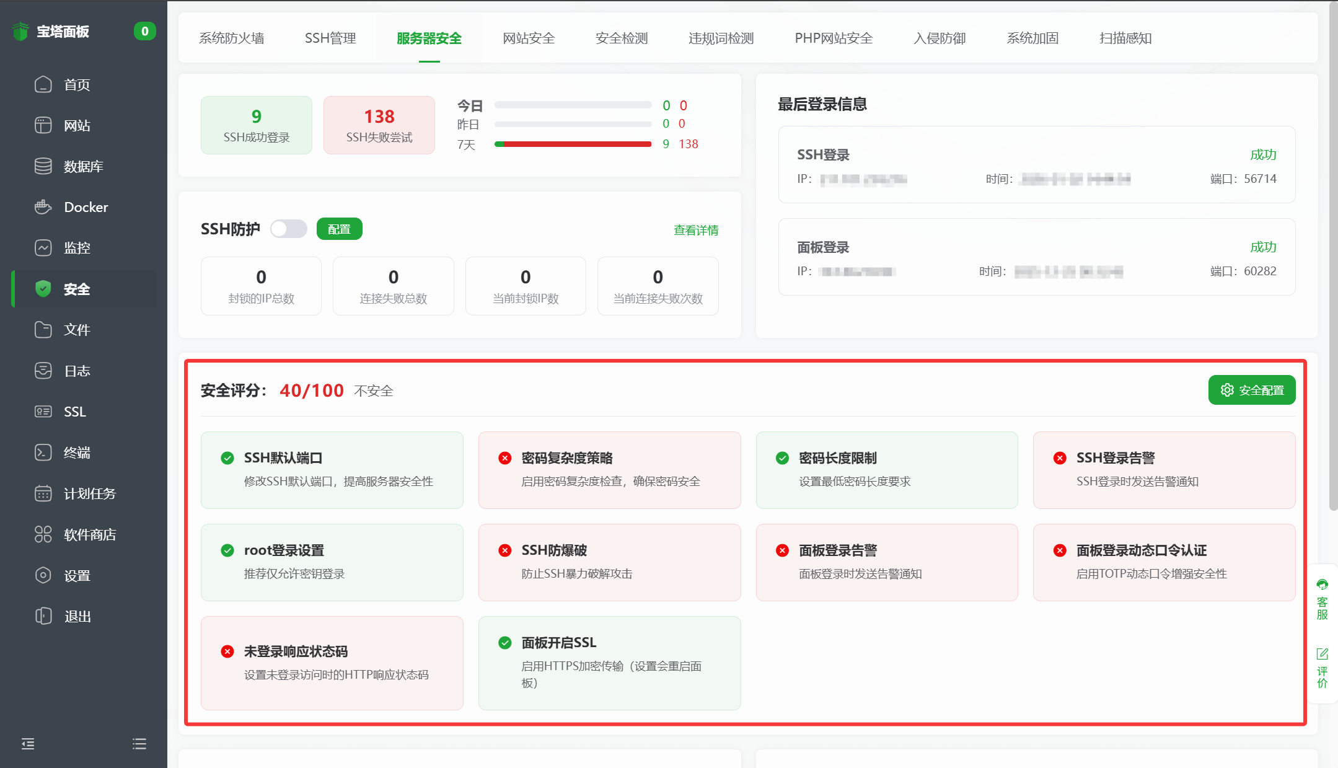Toggle the SSH防护 switch on
The width and height of the screenshot is (1338, 768).
click(289, 229)
